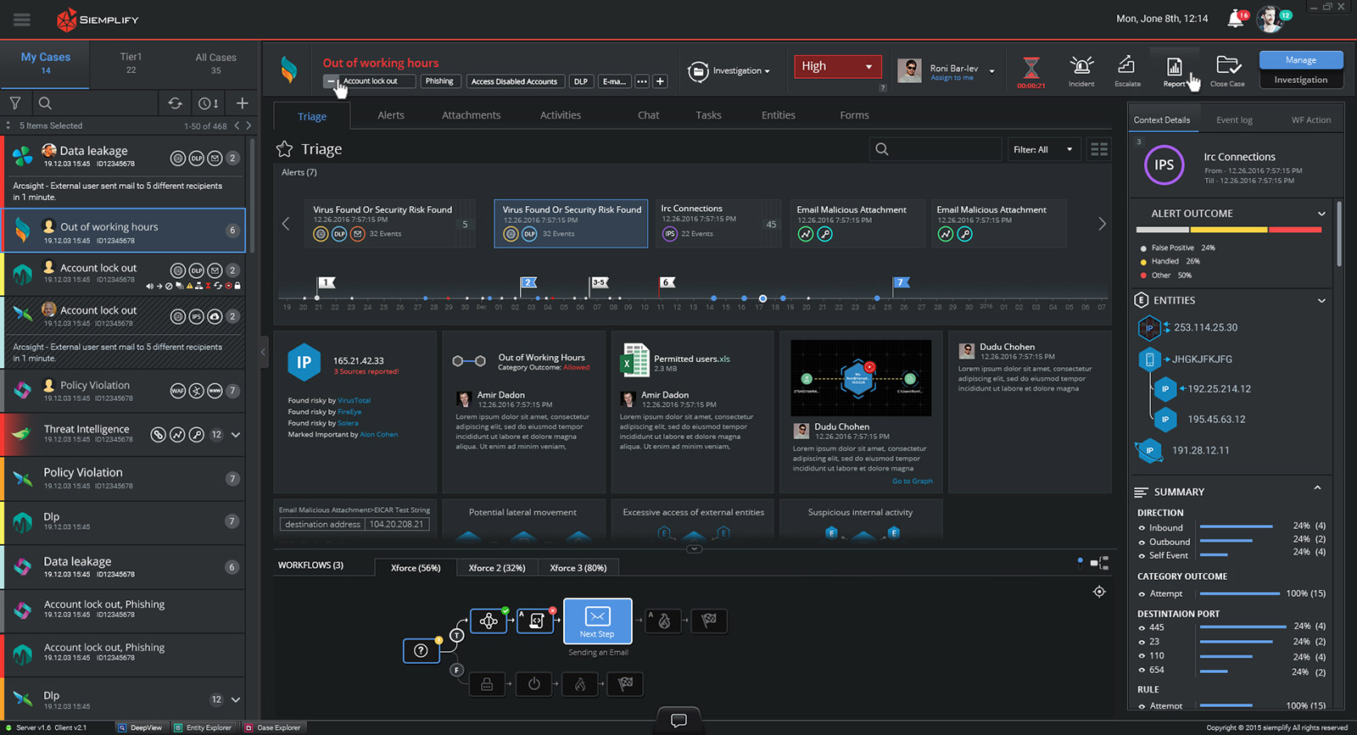Open the notifications bell icon
This screenshot has height=735, width=1357.
pos(1236,19)
